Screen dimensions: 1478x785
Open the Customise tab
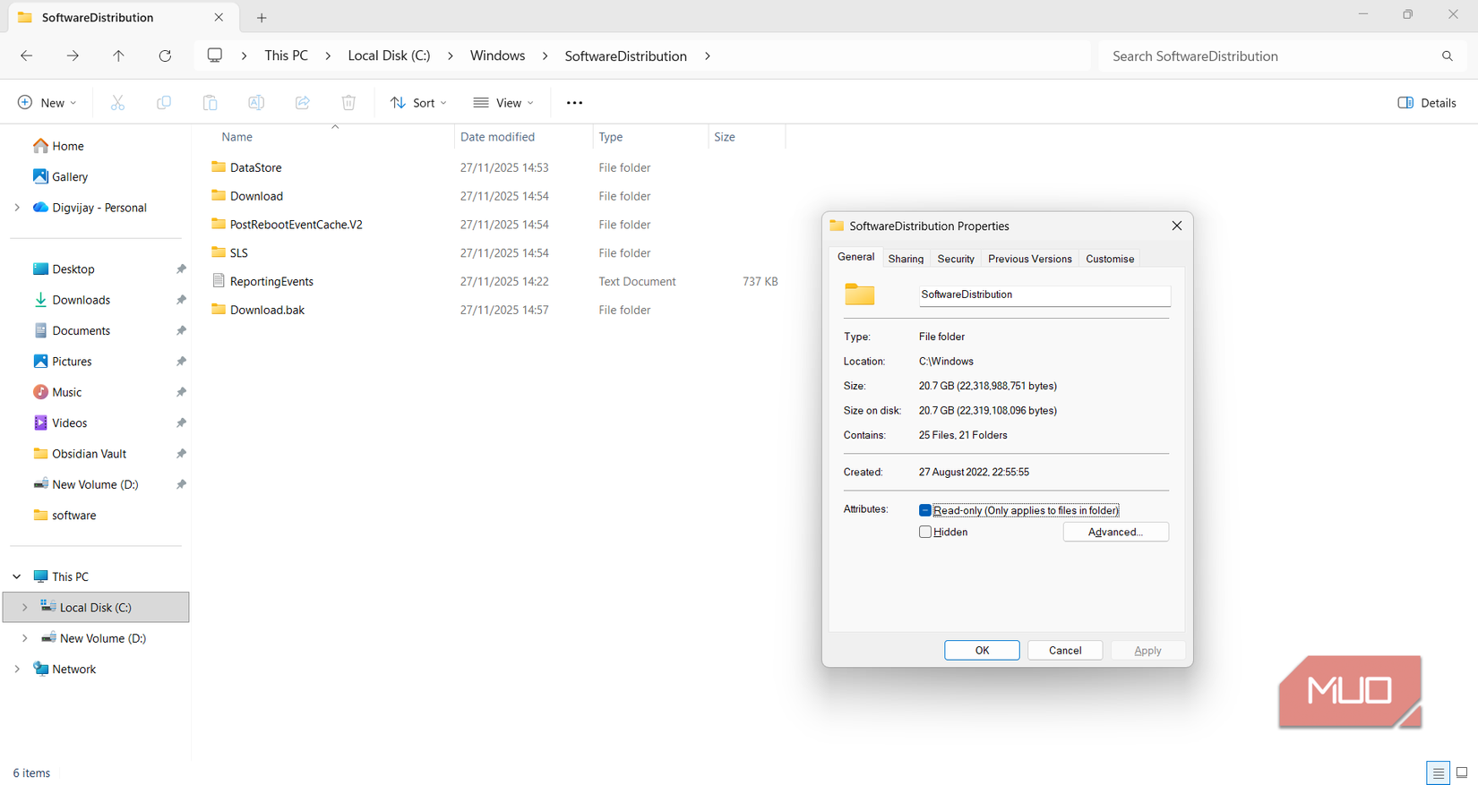1110,259
